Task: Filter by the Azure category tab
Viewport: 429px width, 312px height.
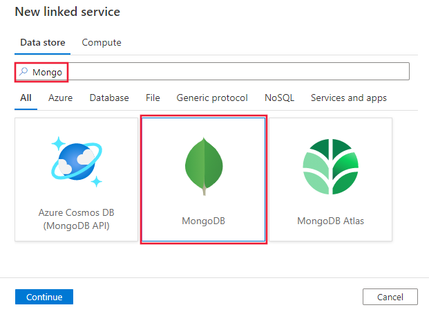Action: pos(61,98)
